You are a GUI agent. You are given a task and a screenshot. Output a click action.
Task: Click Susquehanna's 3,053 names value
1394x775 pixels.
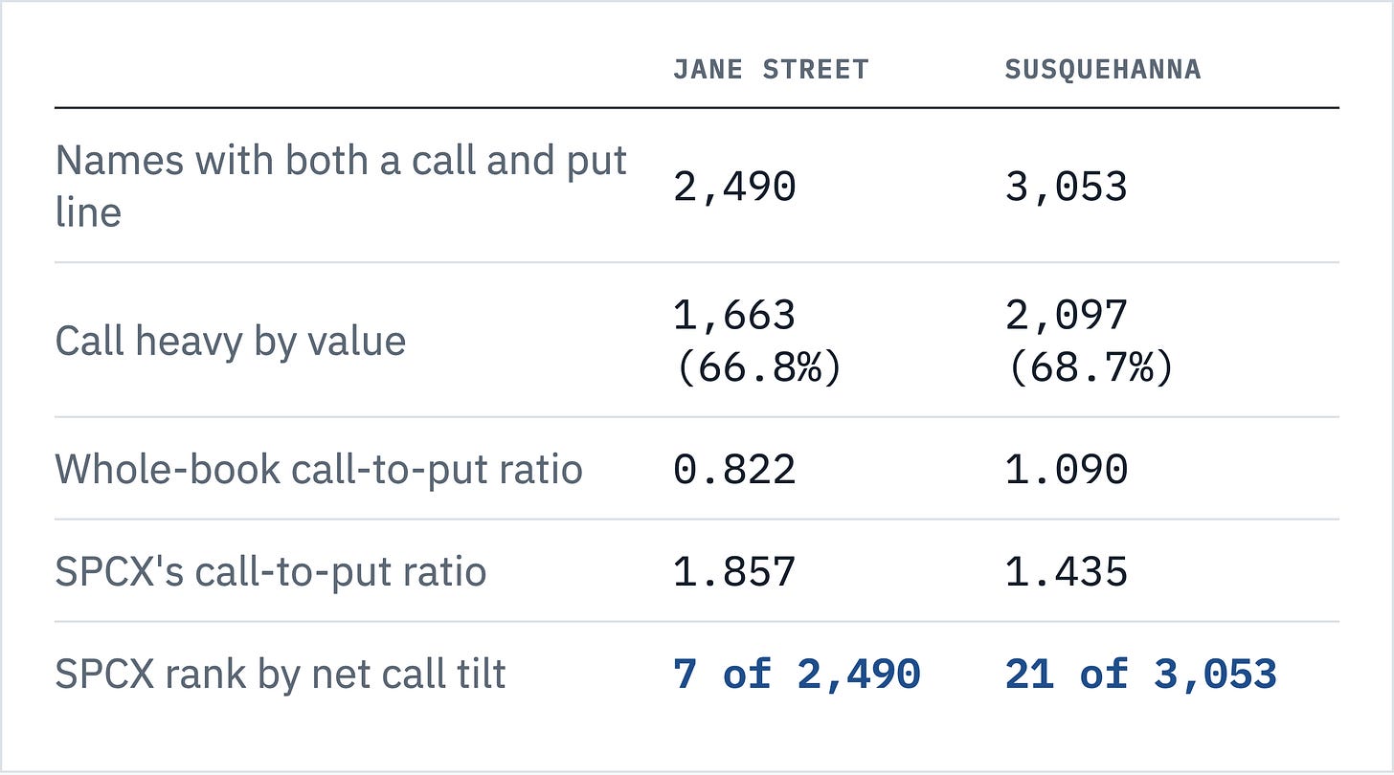coord(1067,187)
